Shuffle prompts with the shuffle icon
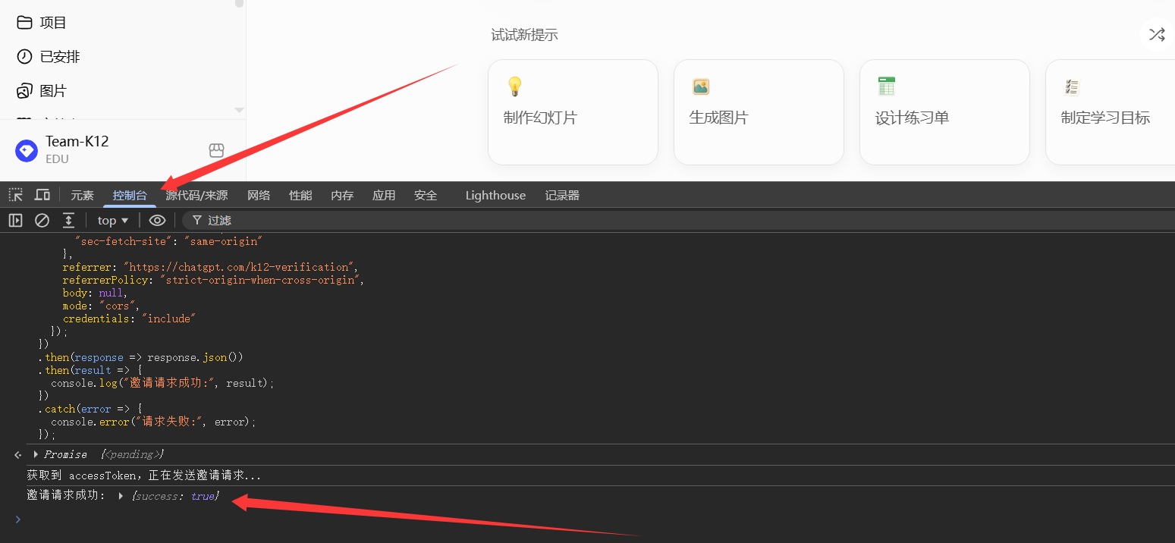The height and width of the screenshot is (543, 1175). click(1157, 34)
